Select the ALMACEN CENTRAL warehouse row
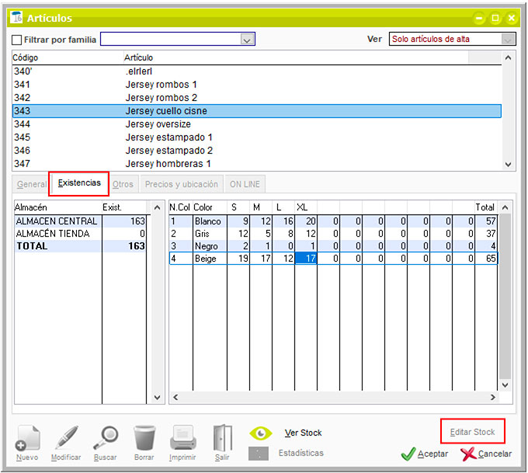 click(x=81, y=221)
